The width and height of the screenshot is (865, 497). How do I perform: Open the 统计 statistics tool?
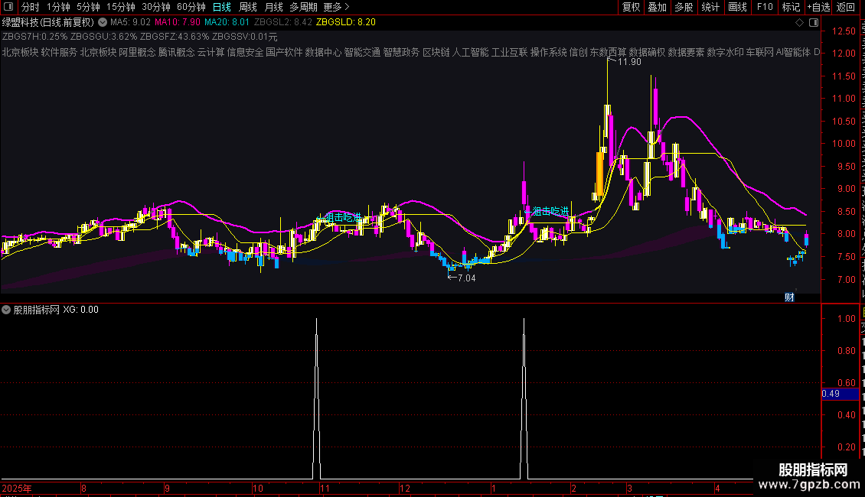tap(710, 7)
